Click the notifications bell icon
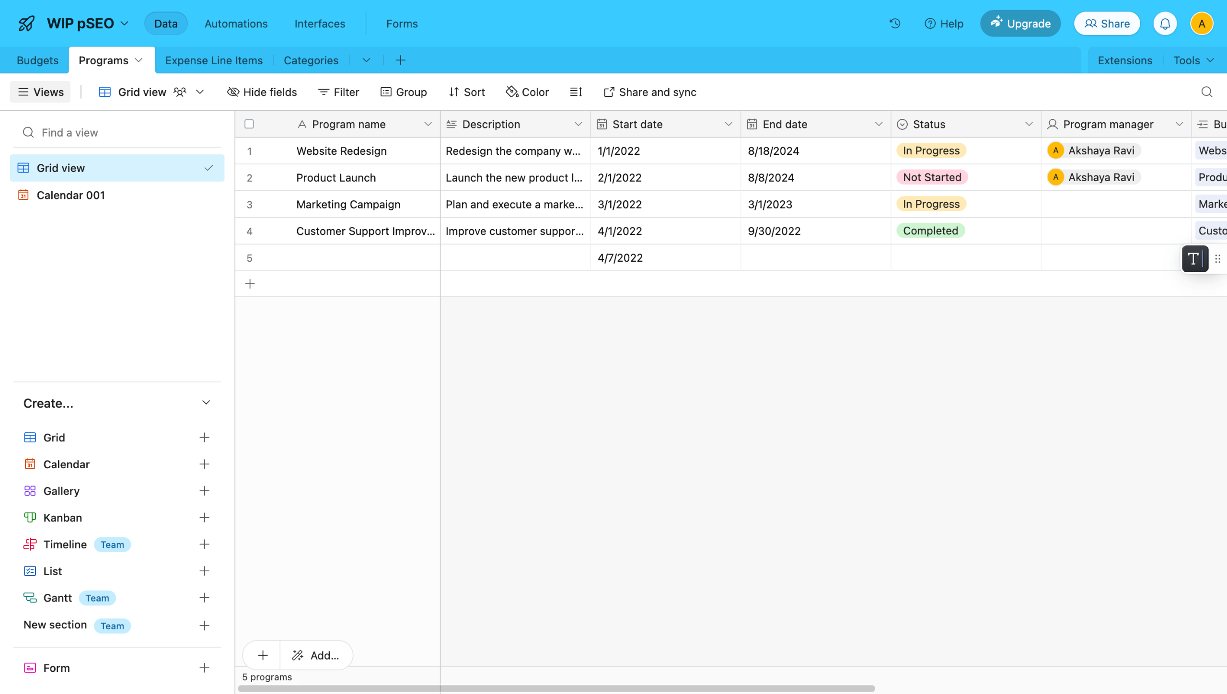 point(1165,23)
